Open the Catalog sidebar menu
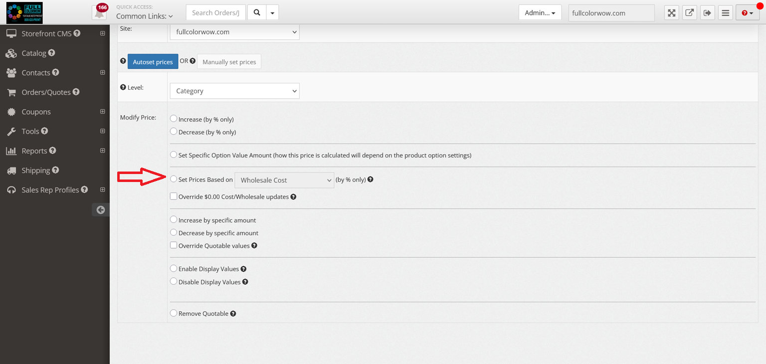Viewport: 766px width, 364px height. click(x=34, y=53)
